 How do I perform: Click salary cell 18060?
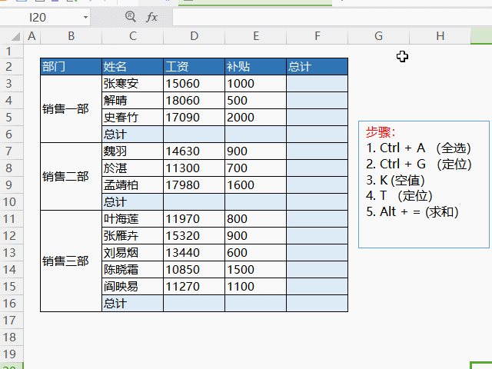point(194,101)
